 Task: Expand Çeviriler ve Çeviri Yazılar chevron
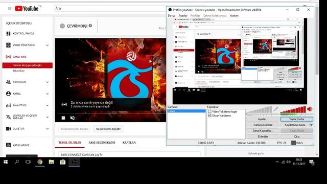48,117
